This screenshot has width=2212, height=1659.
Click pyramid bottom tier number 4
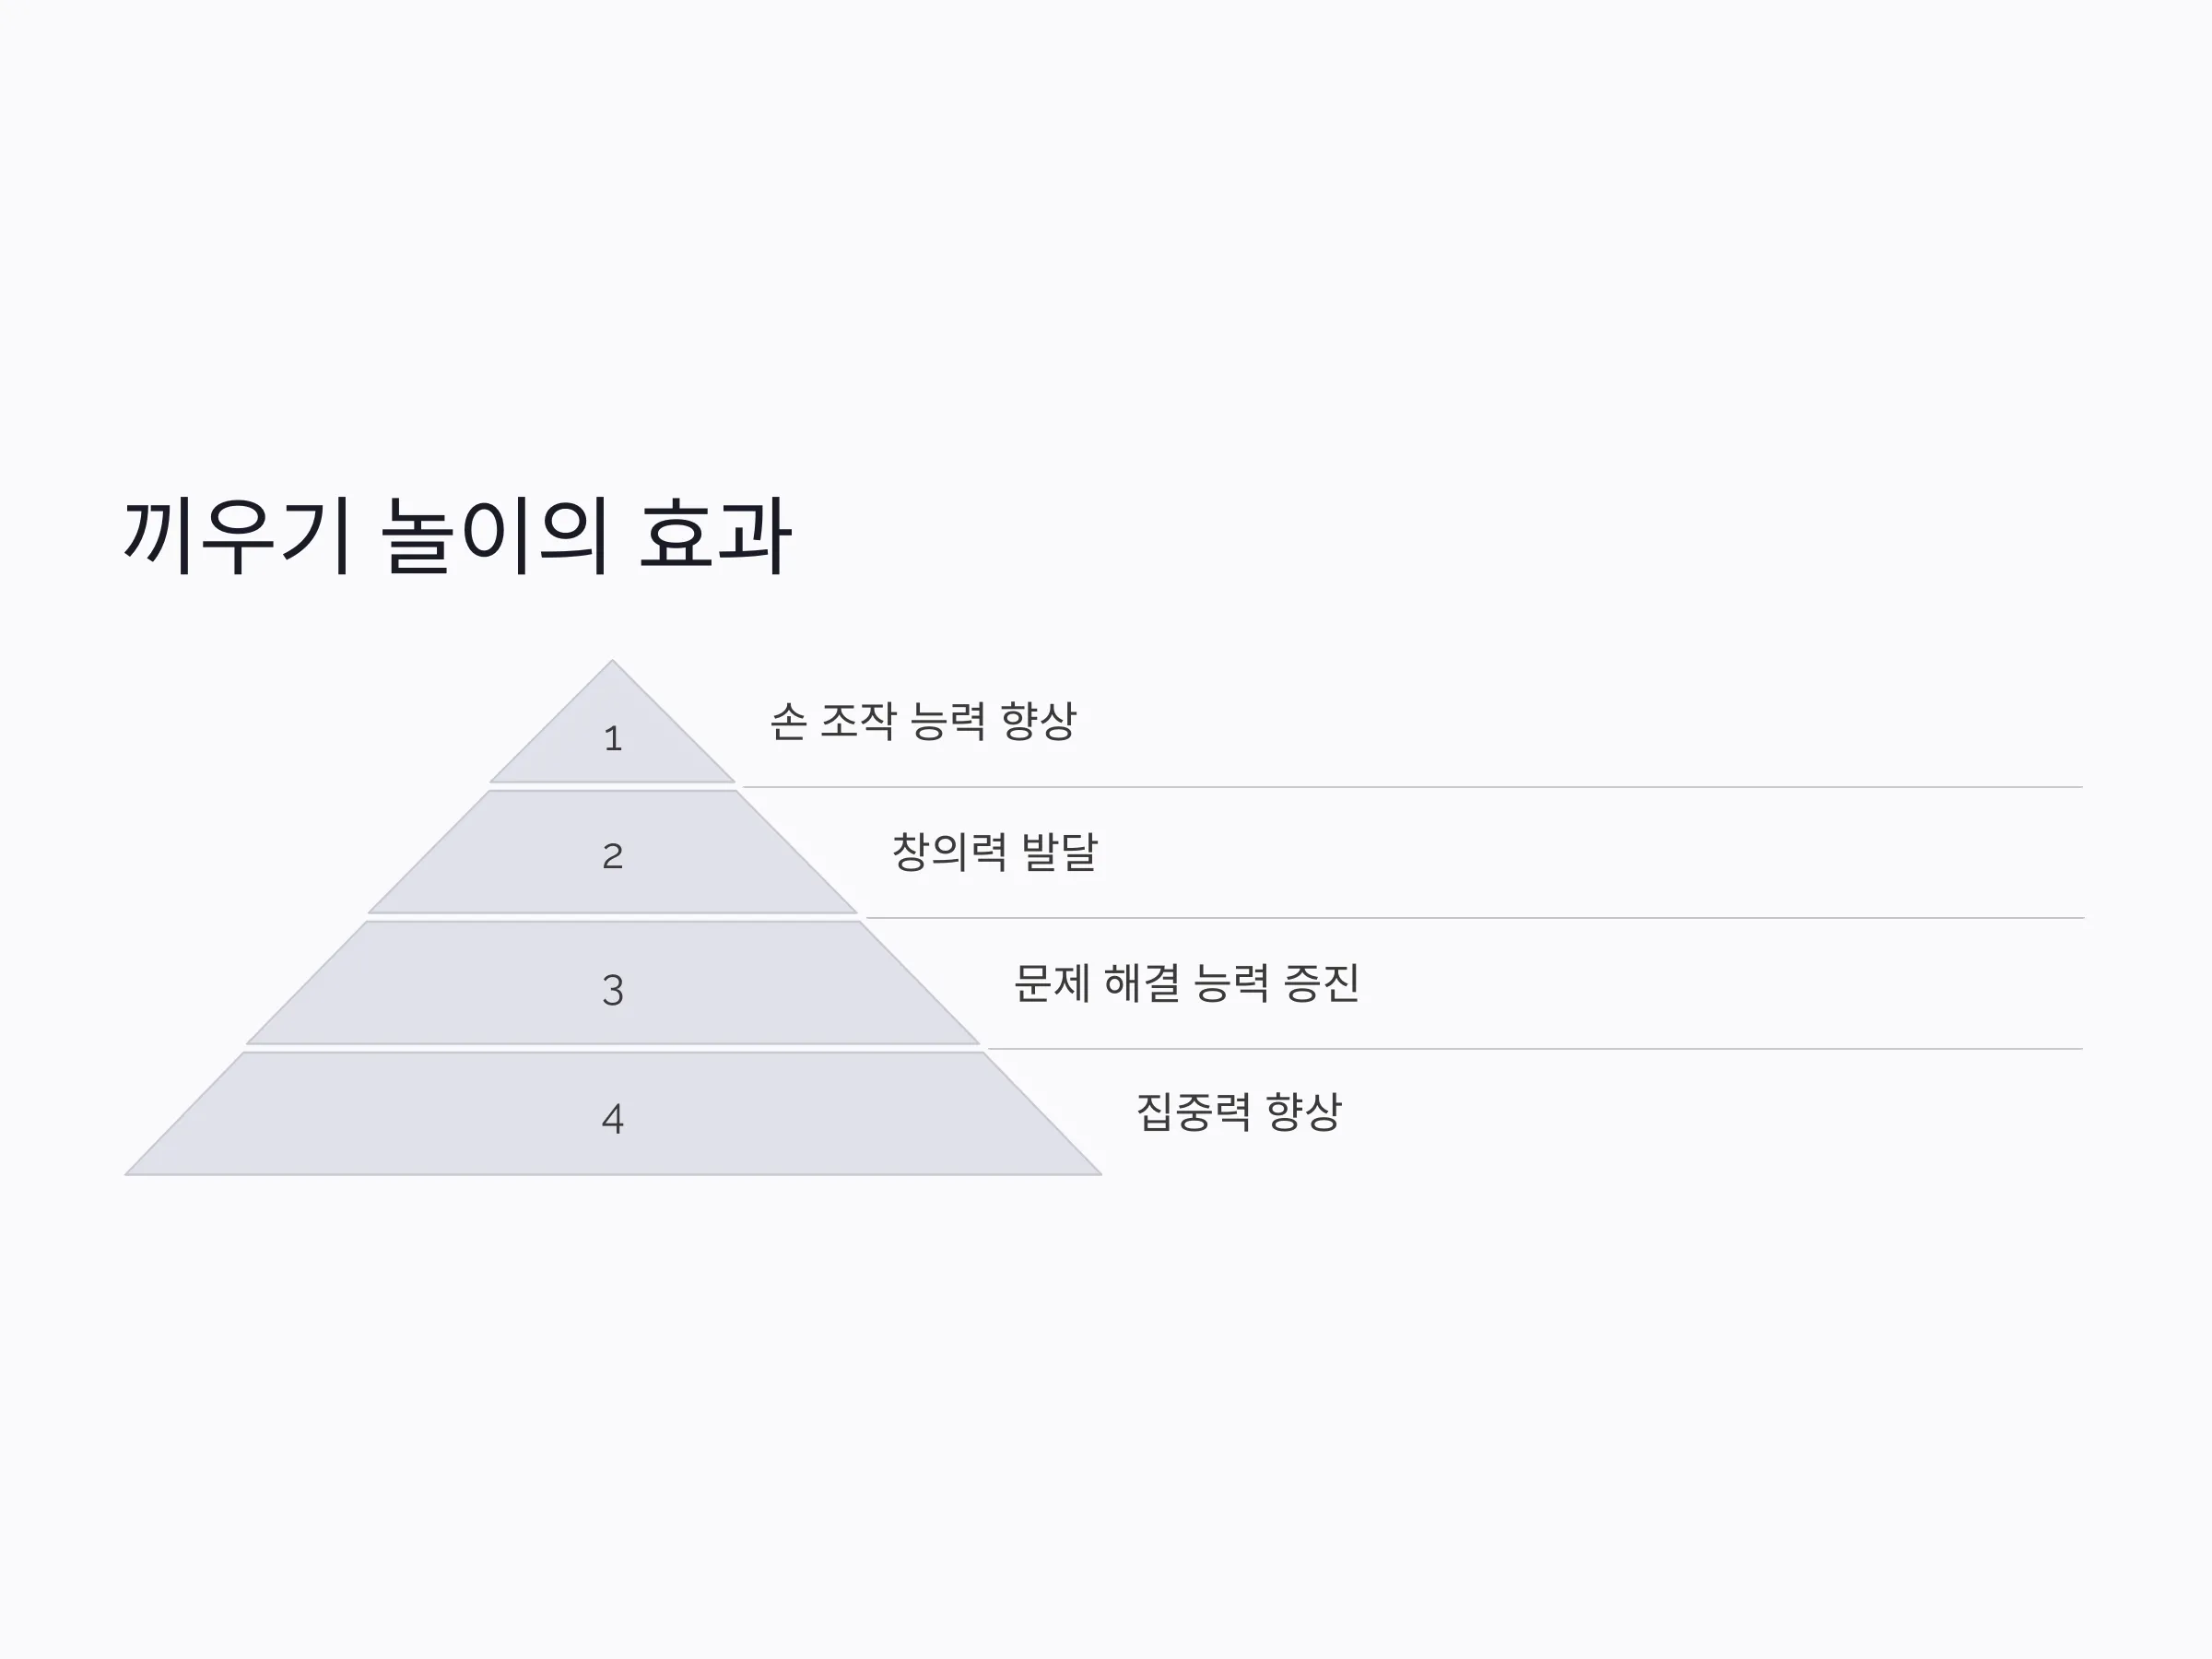coord(612,1114)
